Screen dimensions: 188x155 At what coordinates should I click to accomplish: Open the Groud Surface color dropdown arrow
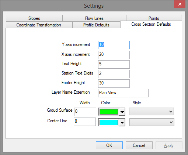[122, 112]
